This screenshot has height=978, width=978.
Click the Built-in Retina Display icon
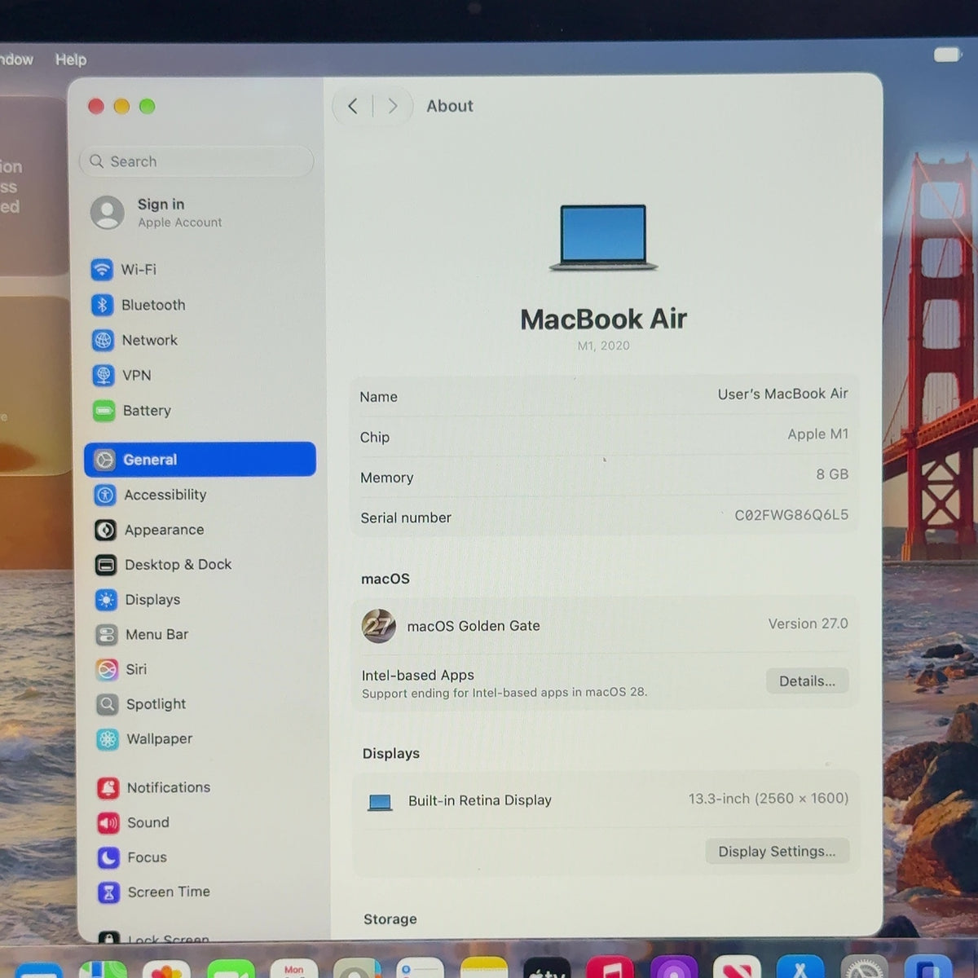pyautogui.click(x=380, y=802)
